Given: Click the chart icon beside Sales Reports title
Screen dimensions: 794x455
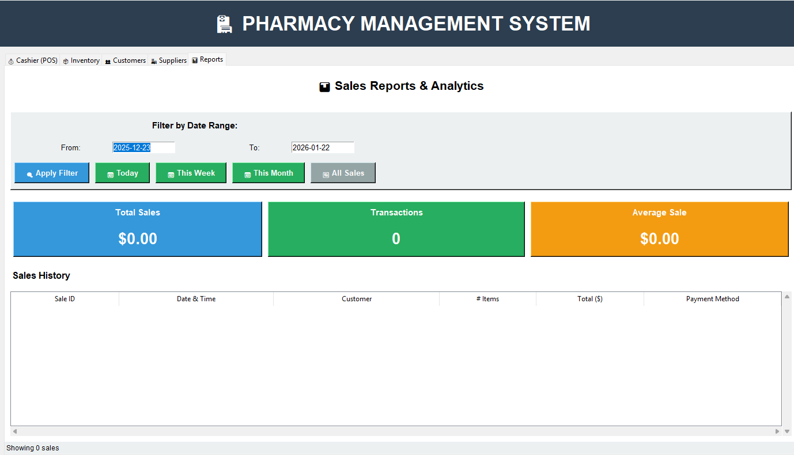Looking at the screenshot, I should click(324, 86).
